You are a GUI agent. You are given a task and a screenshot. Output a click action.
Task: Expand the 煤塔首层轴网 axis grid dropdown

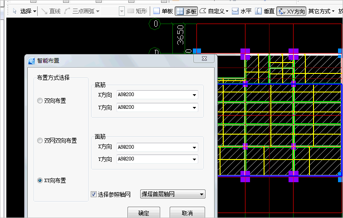coord(201,194)
